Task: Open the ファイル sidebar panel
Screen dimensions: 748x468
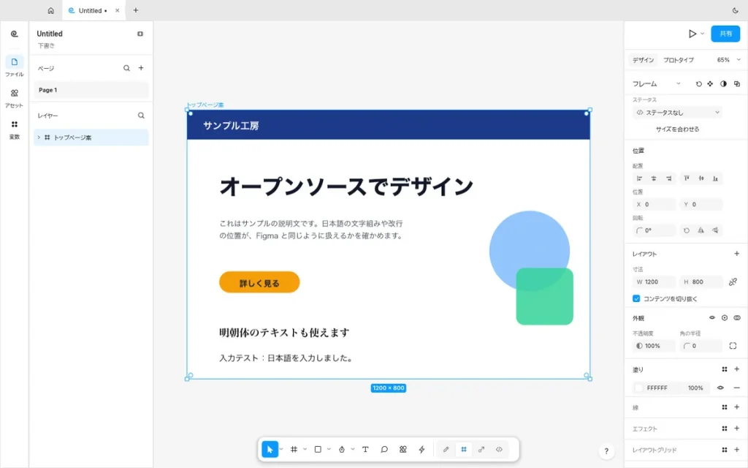Action: pyautogui.click(x=15, y=66)
